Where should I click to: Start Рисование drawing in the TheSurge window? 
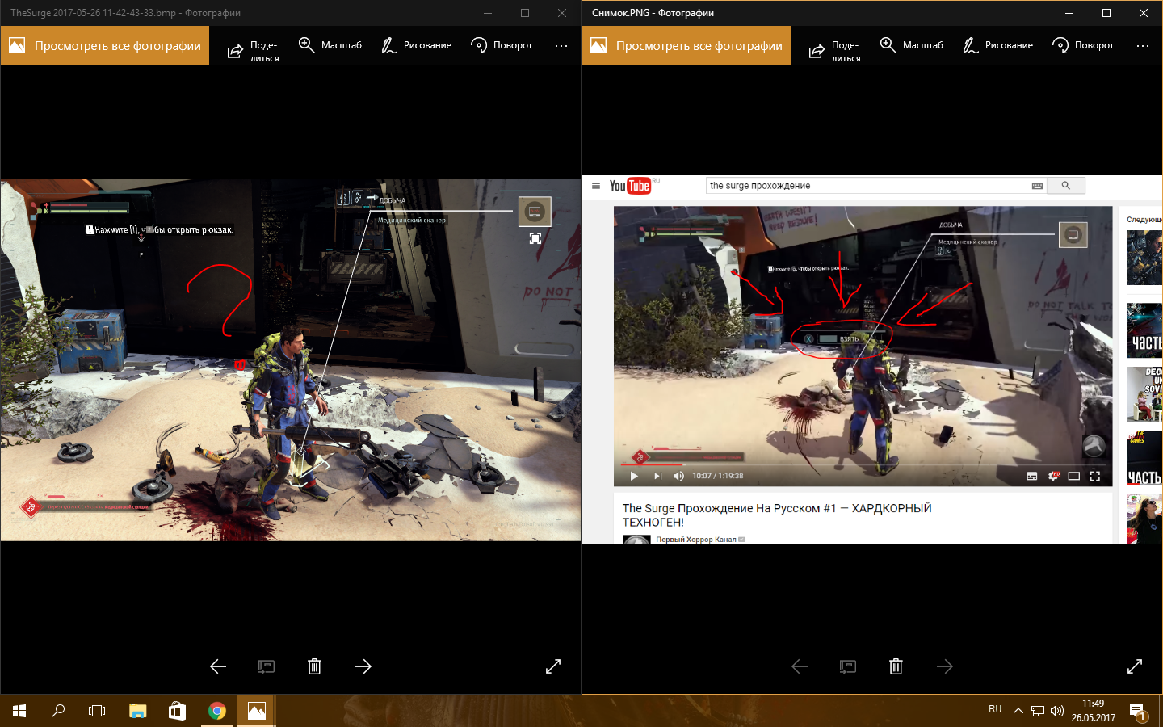[416, 45]
